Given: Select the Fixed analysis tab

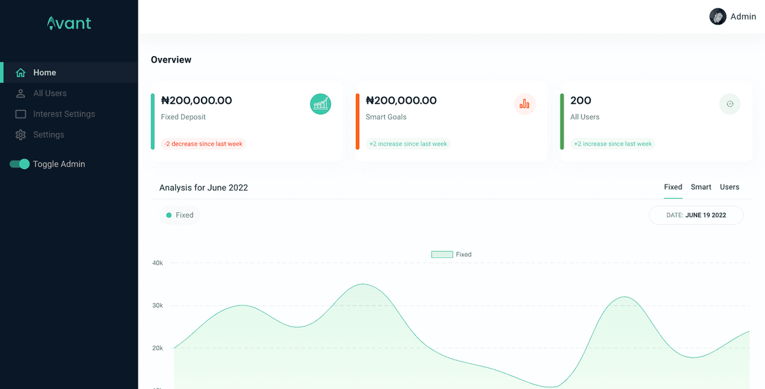Looking at the screenshot, I should click(673, 187).
